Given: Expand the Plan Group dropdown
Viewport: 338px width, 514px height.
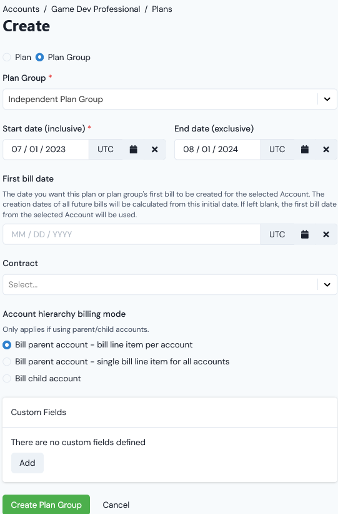Looking at the screenshot, I should pos(327,99).
